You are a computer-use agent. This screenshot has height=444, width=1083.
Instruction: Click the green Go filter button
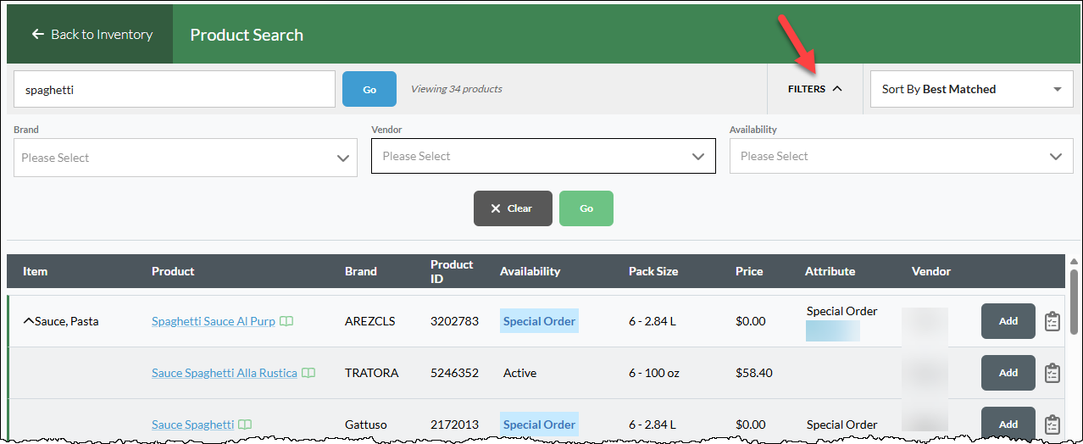coord(586,208)
